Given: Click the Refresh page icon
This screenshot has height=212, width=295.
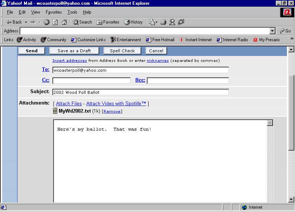Looking at the screenshot, I should pyautogui.click(x=55, y=22).
